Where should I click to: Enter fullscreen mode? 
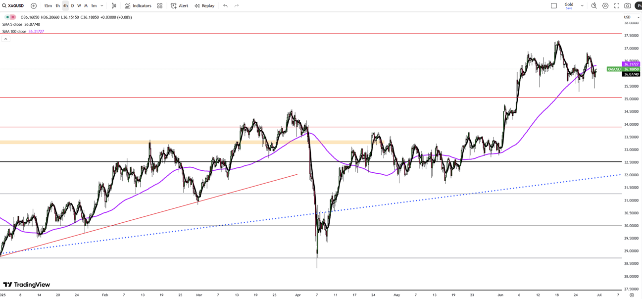[x=617, y=6]
